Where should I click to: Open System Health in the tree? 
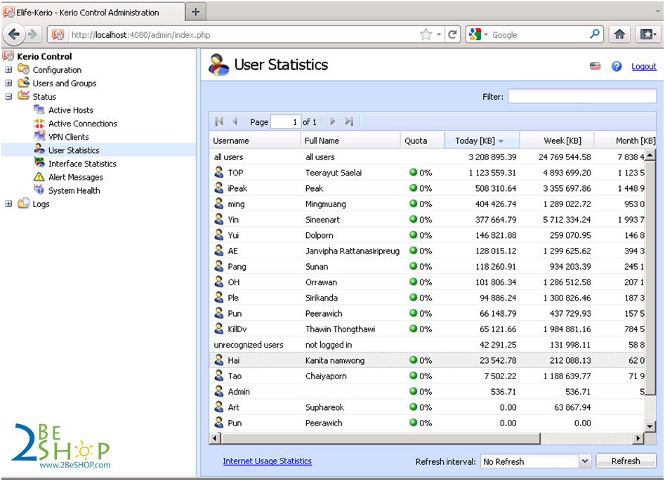click(74, 190)
